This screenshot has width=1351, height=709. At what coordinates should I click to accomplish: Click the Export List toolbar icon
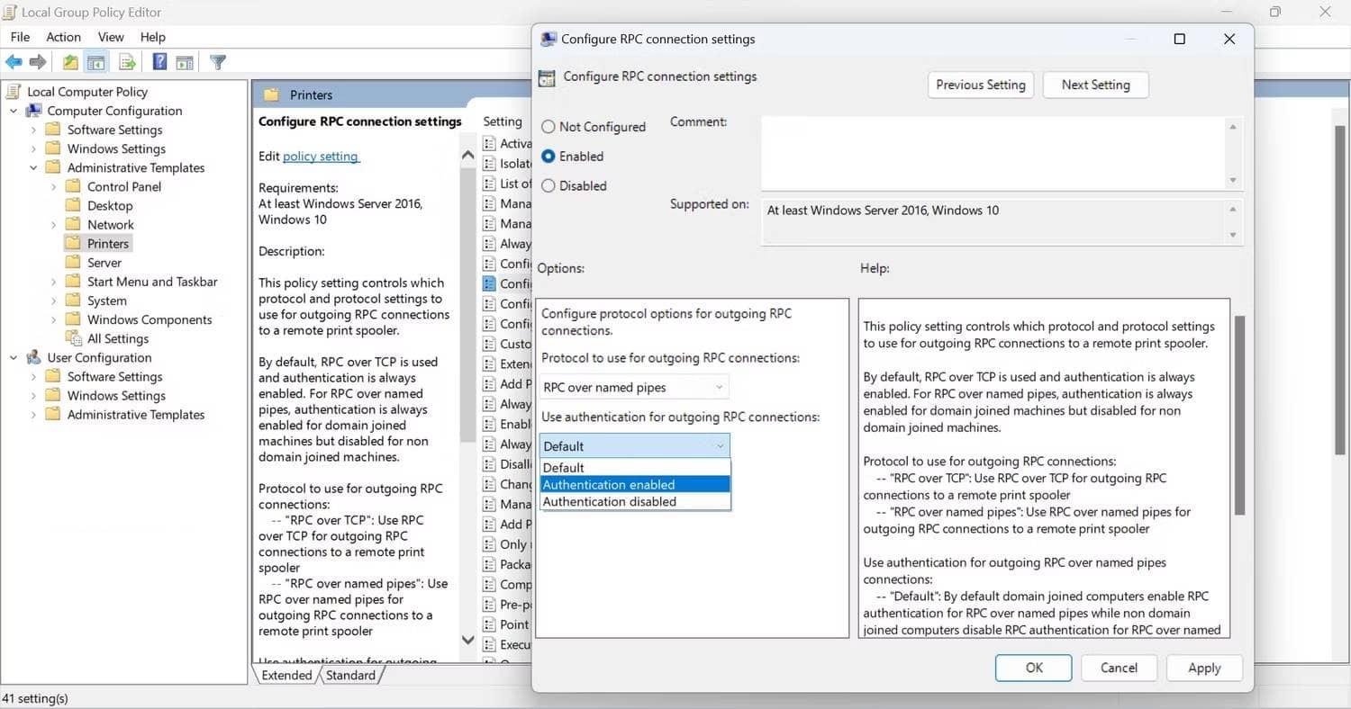127,62
